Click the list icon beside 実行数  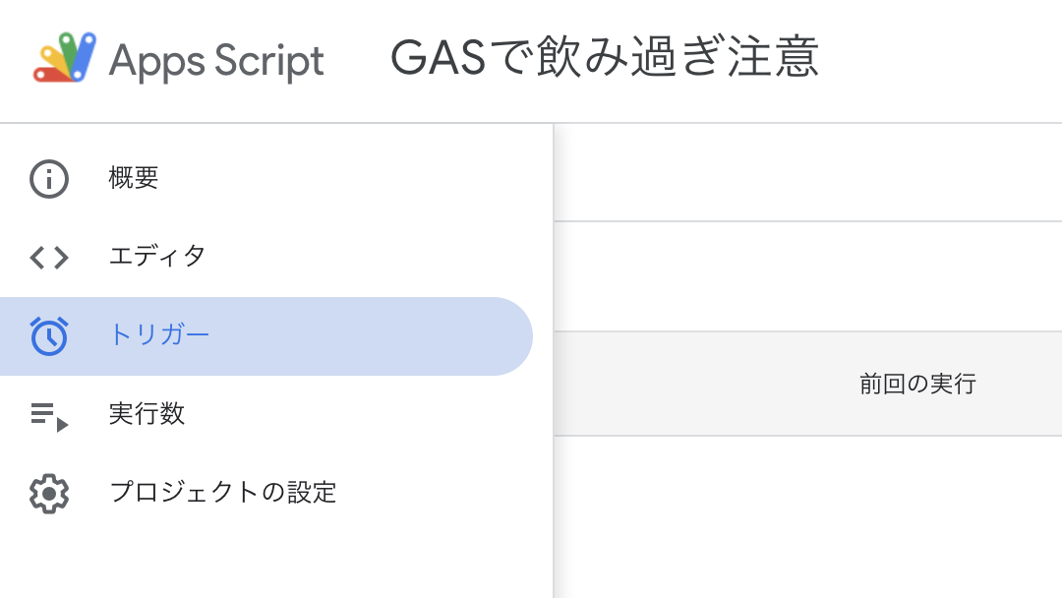[48, 414]
